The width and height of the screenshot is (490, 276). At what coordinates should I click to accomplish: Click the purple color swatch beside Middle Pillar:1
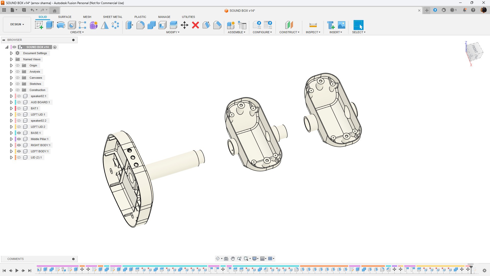tap(16, 139)
